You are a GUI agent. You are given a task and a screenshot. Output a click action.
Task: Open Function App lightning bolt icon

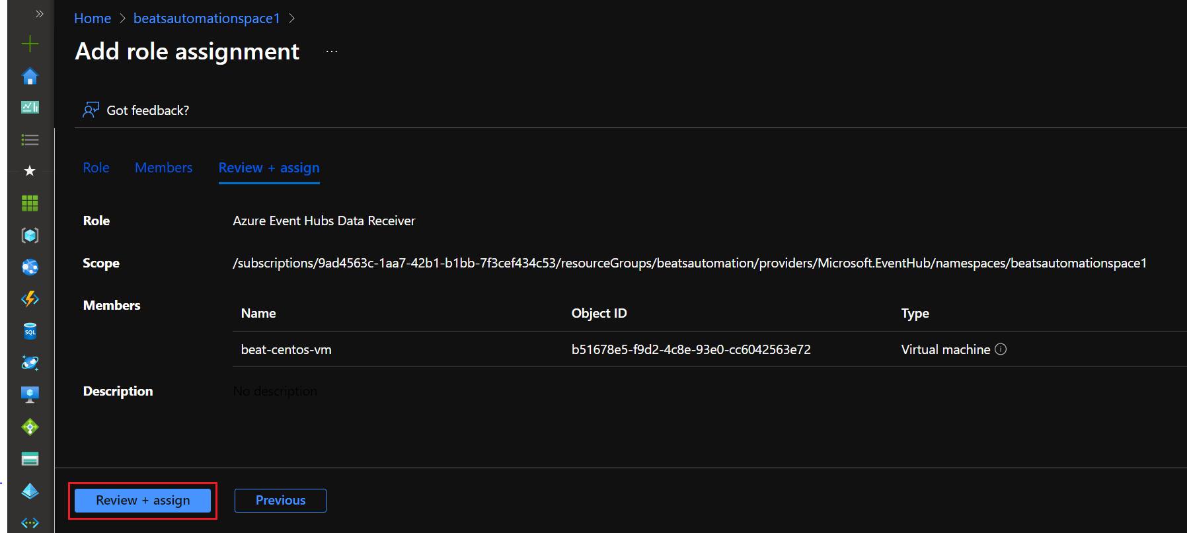tap(30, 299)
